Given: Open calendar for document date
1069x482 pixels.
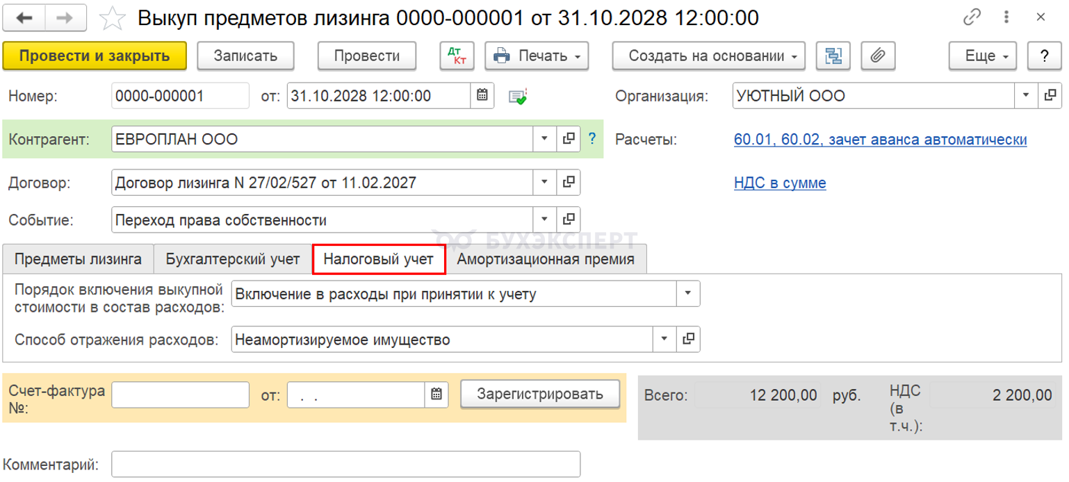Looking at the screenshot, I should pyautogui.click(x=482, y=96).
